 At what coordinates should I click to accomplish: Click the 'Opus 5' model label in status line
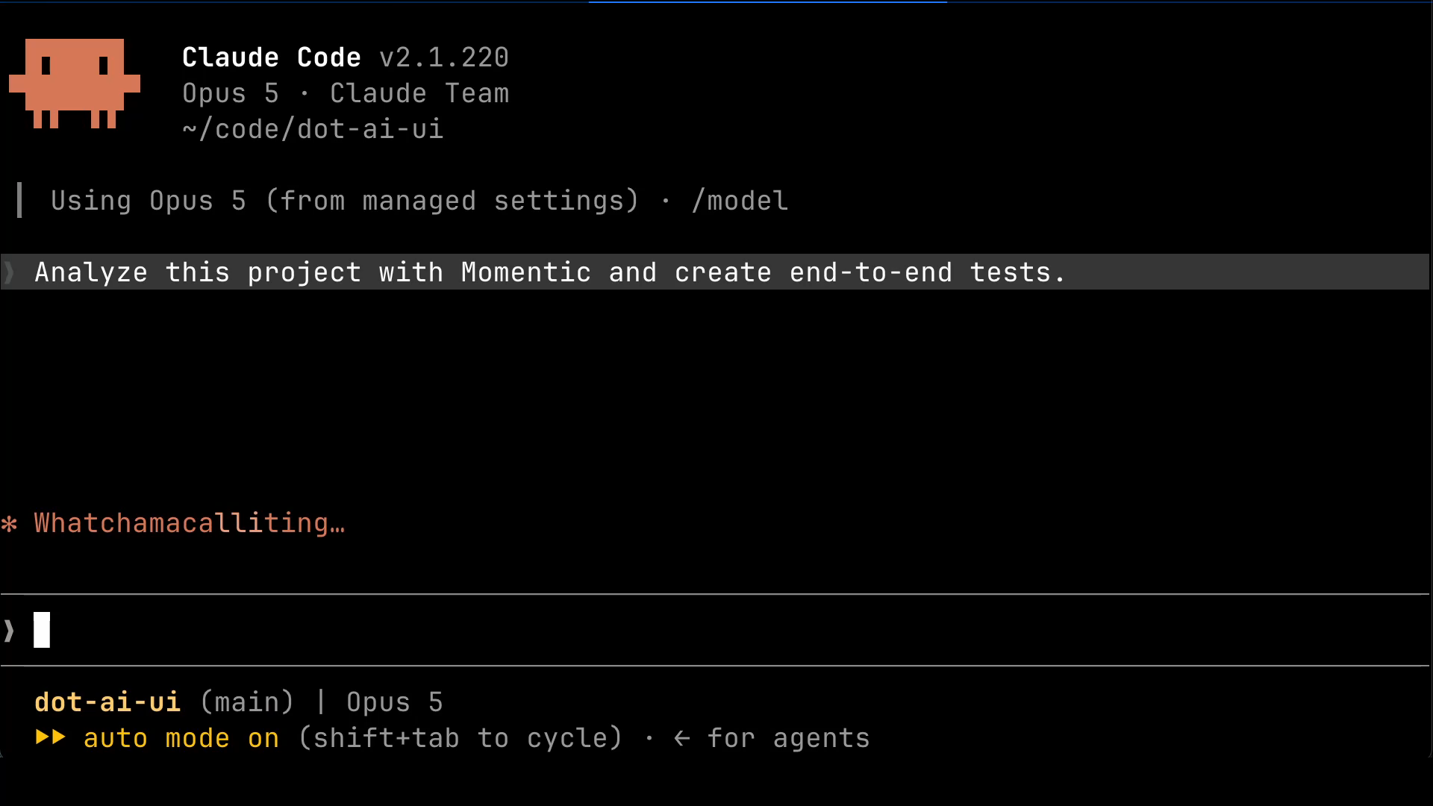(395, 702)
